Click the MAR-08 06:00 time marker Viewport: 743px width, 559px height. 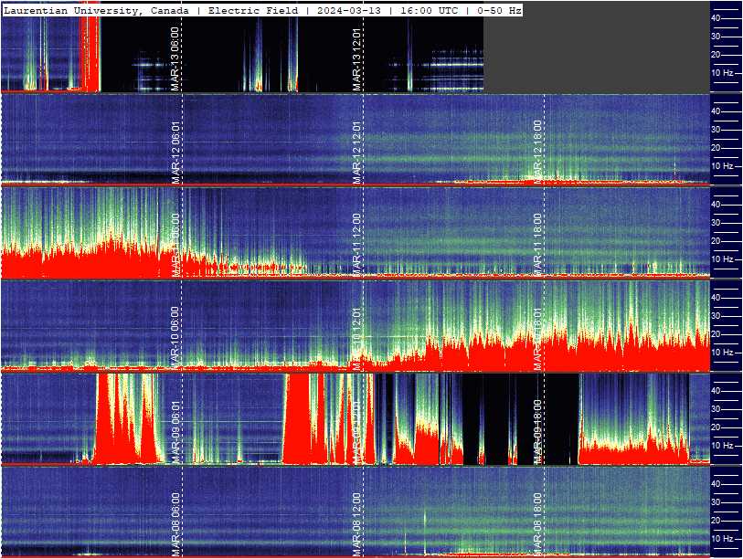click(175, 524)
